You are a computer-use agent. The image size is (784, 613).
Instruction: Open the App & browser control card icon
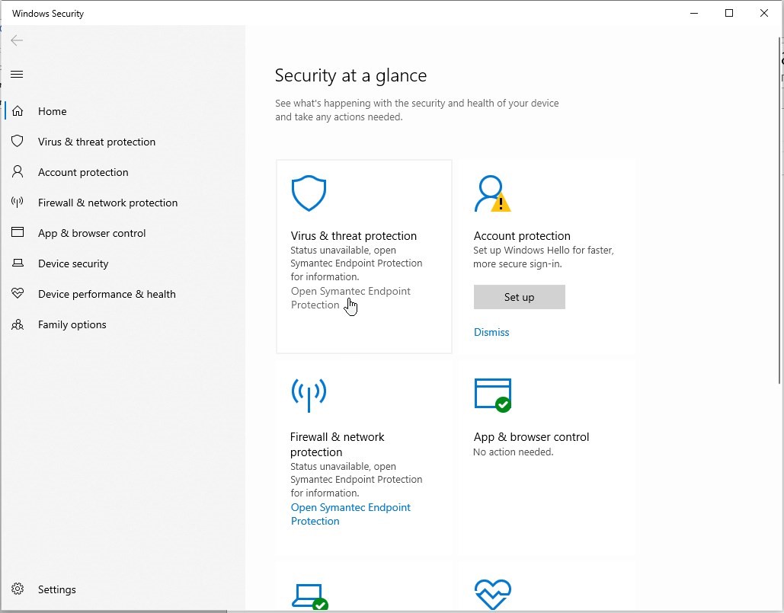click(x=492, y=395)
